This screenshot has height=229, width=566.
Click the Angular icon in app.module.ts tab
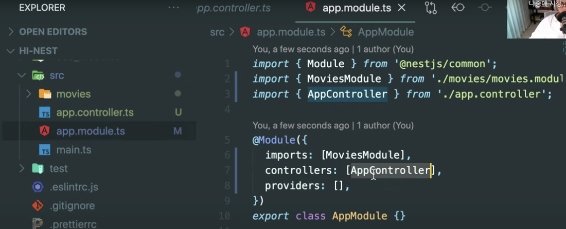[x=310, y=8]
